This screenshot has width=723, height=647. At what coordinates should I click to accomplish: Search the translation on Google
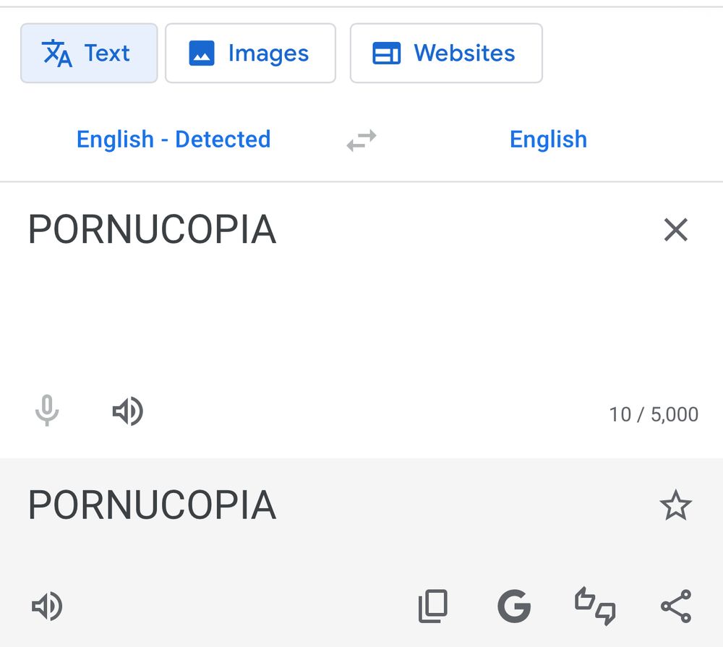[x=514, y=607]
